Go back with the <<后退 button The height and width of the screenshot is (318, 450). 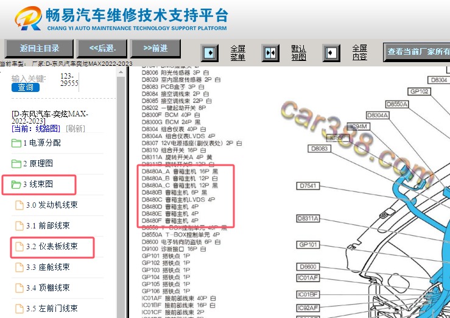pyautogui.click(x=102, y=48)
